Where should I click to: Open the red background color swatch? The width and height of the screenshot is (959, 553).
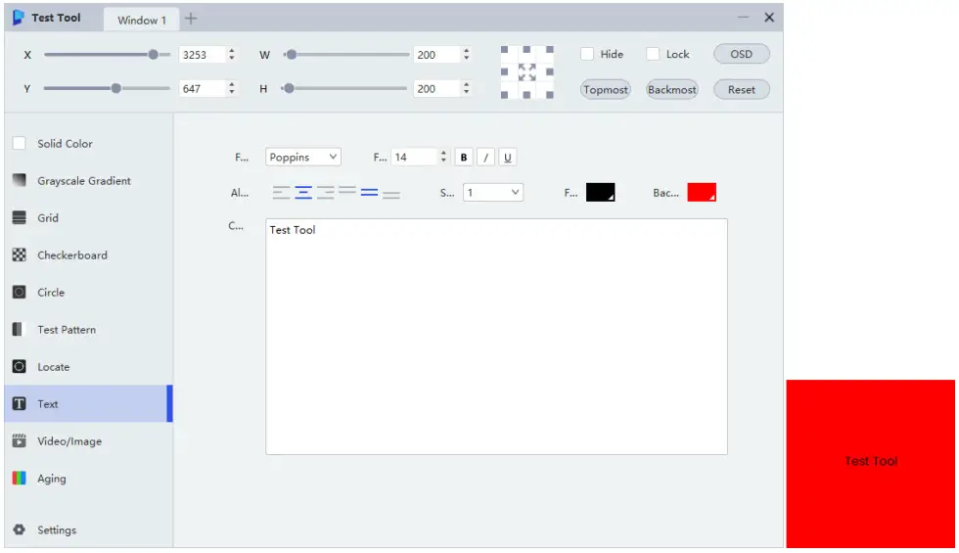pyautogui.click(x=702, y=193)
